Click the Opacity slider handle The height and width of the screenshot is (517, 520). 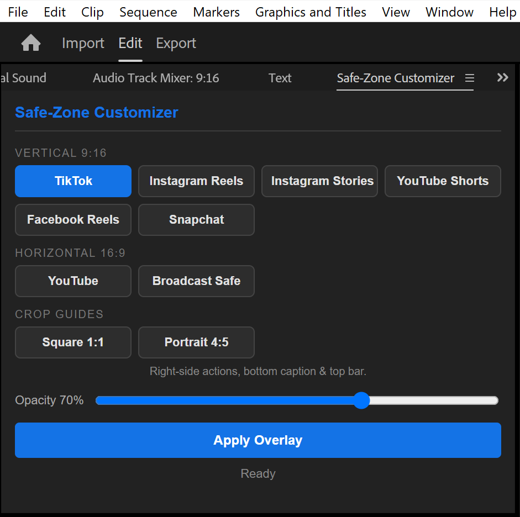tap(361, 400)
